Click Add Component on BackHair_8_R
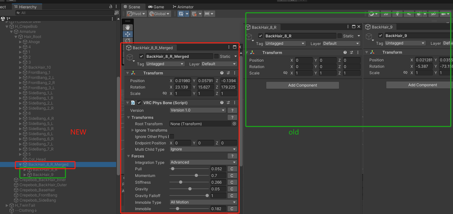The width and height of the screenshot is (453, 214). 302,85
